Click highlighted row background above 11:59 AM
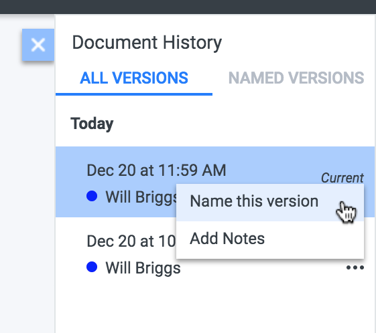Screen dimensions: 376x333 click(215, 154)
